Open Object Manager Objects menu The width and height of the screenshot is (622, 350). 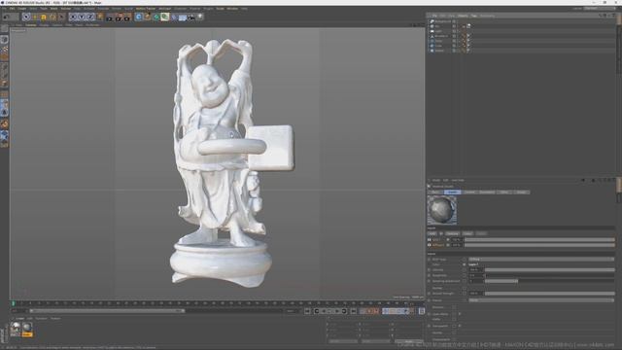click(463, 16)
